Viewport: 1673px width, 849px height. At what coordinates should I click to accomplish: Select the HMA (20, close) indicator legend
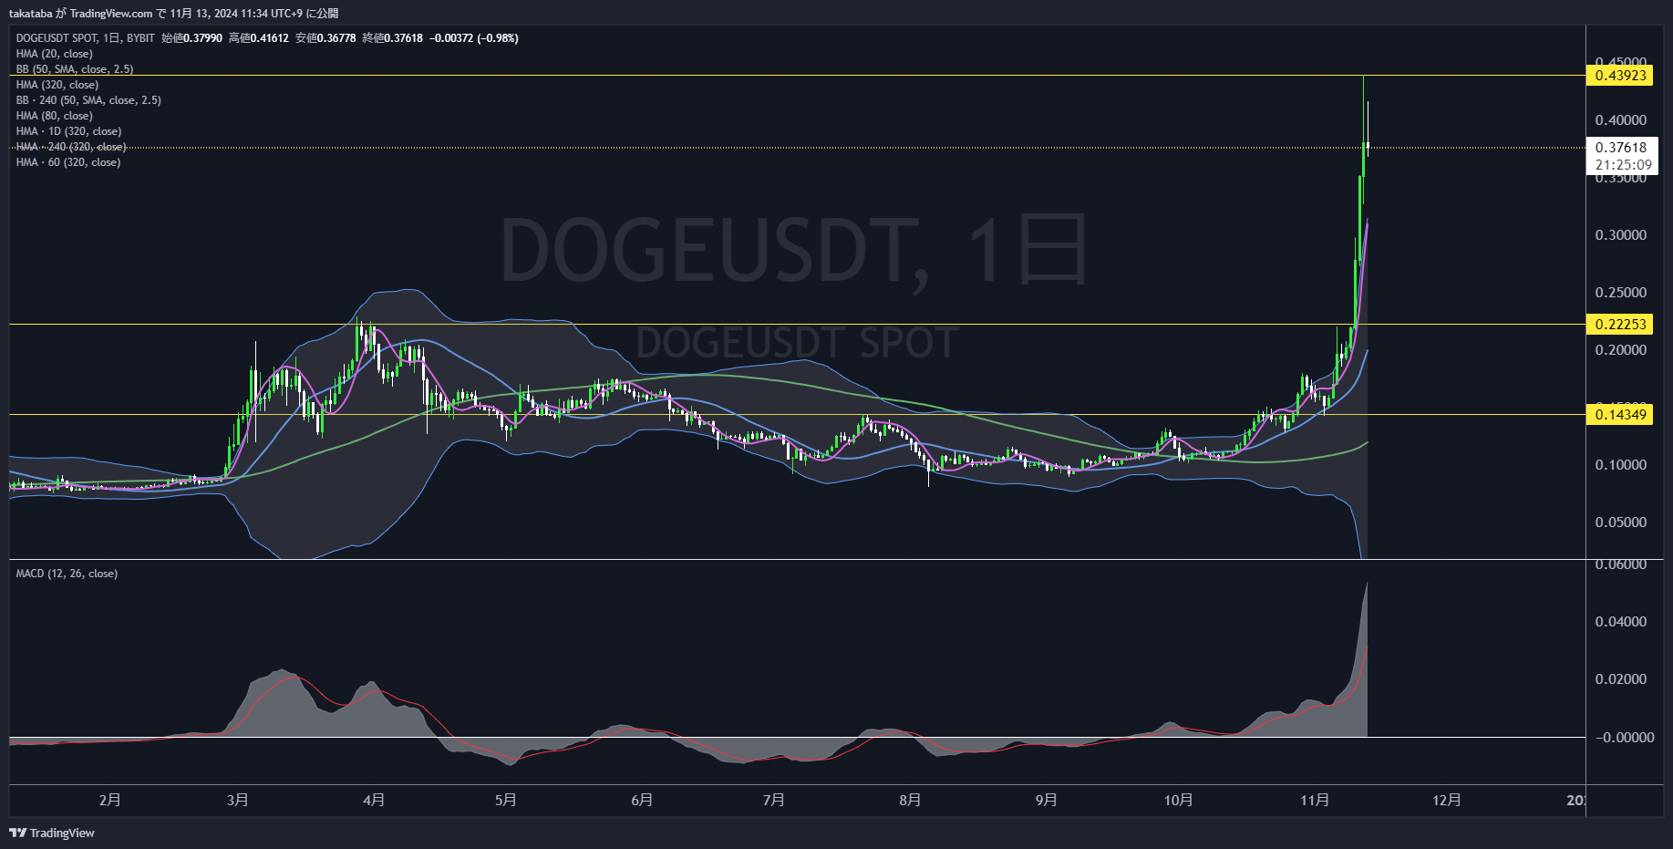[54, 54]
